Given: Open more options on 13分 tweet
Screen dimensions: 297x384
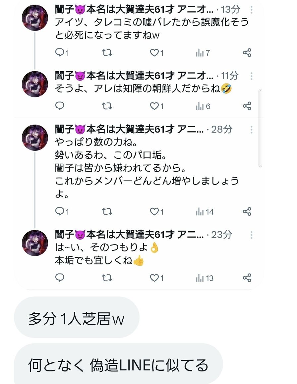Looking at the screenshot, I should pos(251,10).
